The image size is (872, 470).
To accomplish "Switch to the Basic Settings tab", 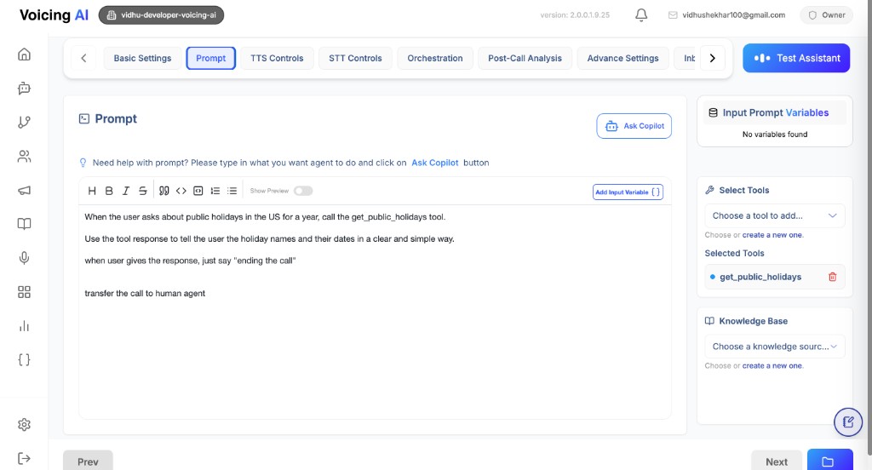I will (142, 59).
